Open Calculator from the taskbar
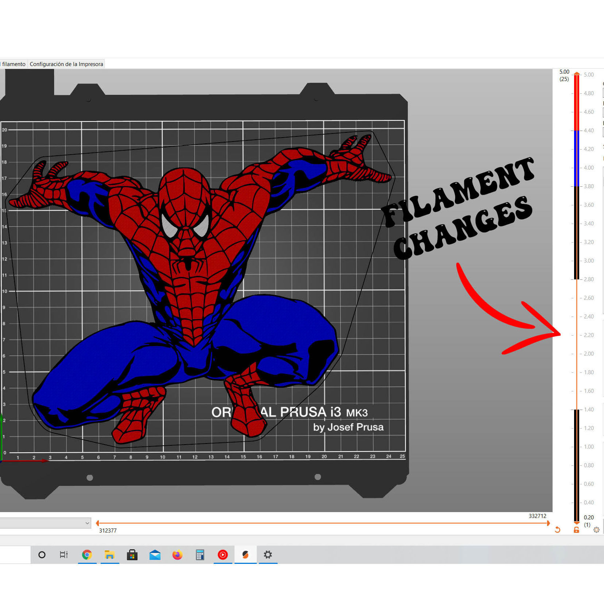This screenshot has width=604, height=604. (x=200, y=555)
